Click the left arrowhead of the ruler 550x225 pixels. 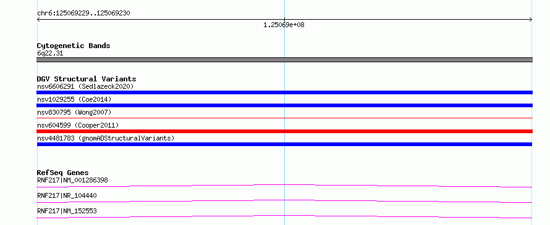tap(38, 20)
